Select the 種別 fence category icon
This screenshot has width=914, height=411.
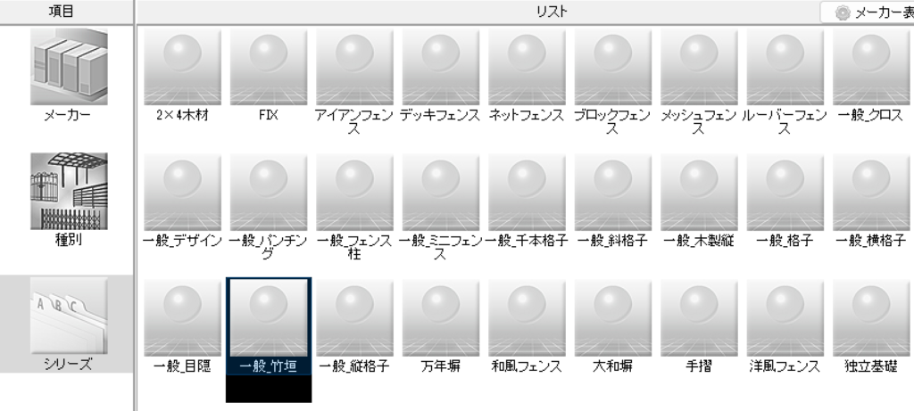click(x=66, y=191)
